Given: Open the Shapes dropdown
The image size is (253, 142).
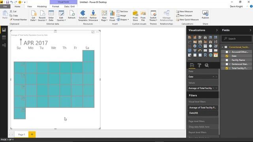Looking at the screenshot, I should click(x=123, y=20).
